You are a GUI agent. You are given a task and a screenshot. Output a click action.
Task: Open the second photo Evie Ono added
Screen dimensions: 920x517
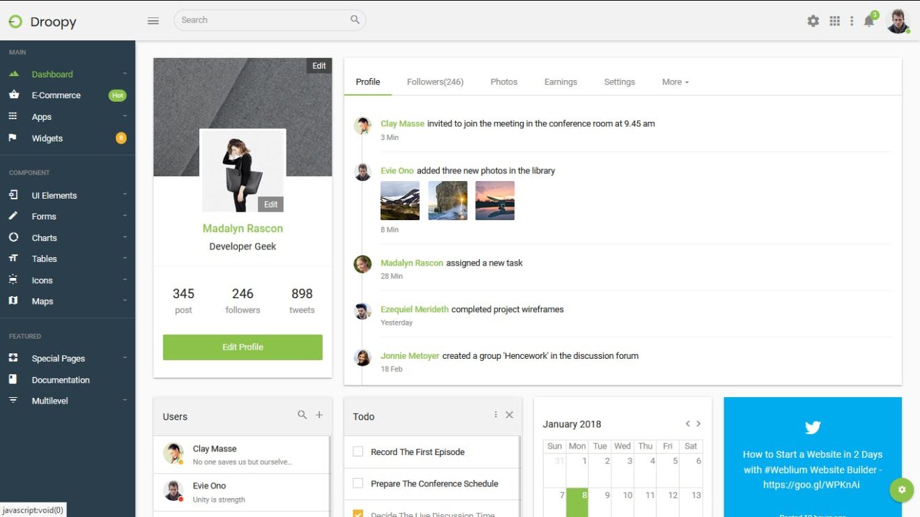pyautogui.click(x=447, y=200)
